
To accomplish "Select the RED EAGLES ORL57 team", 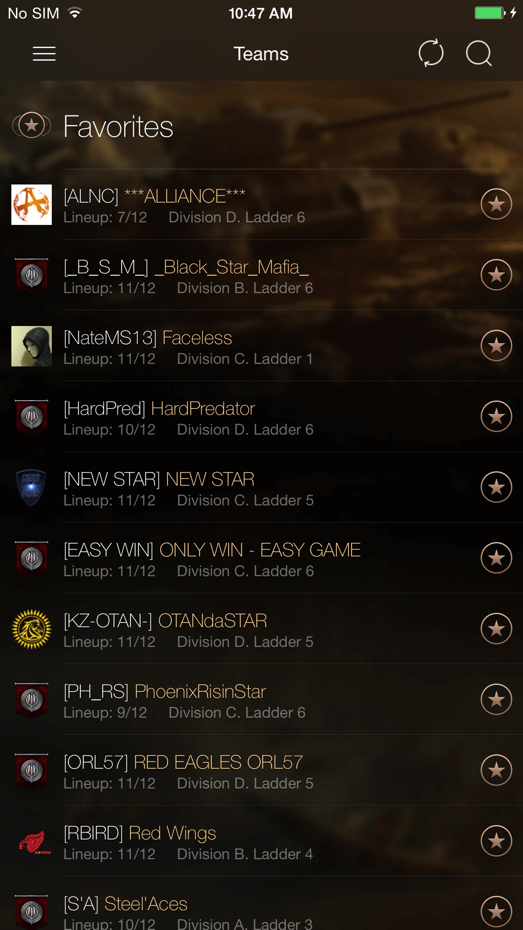I will click(x=261, y=770).
